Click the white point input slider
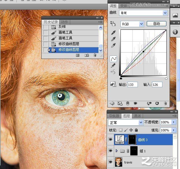The width and height of the screenshot is (180, 169). pos(166,78)
